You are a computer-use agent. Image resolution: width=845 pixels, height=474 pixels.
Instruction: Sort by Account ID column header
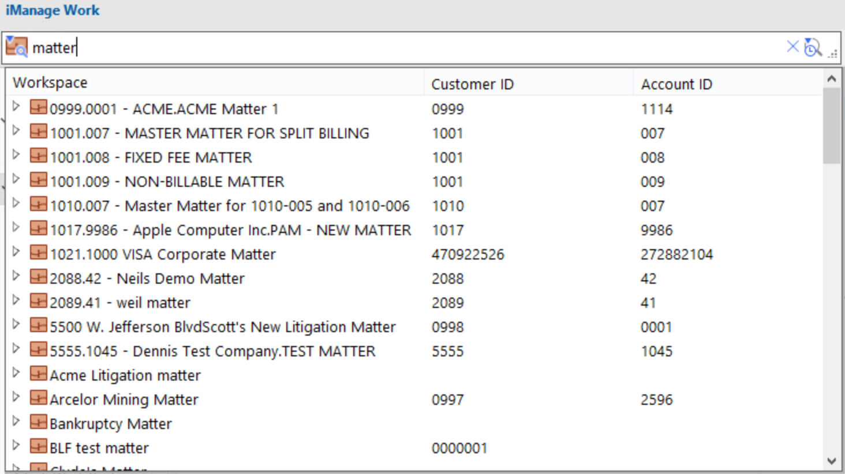676,84
